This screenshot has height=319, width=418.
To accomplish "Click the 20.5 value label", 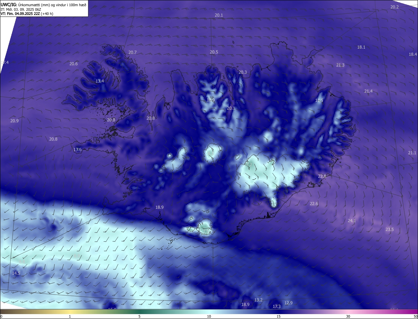I will (214, 52).
